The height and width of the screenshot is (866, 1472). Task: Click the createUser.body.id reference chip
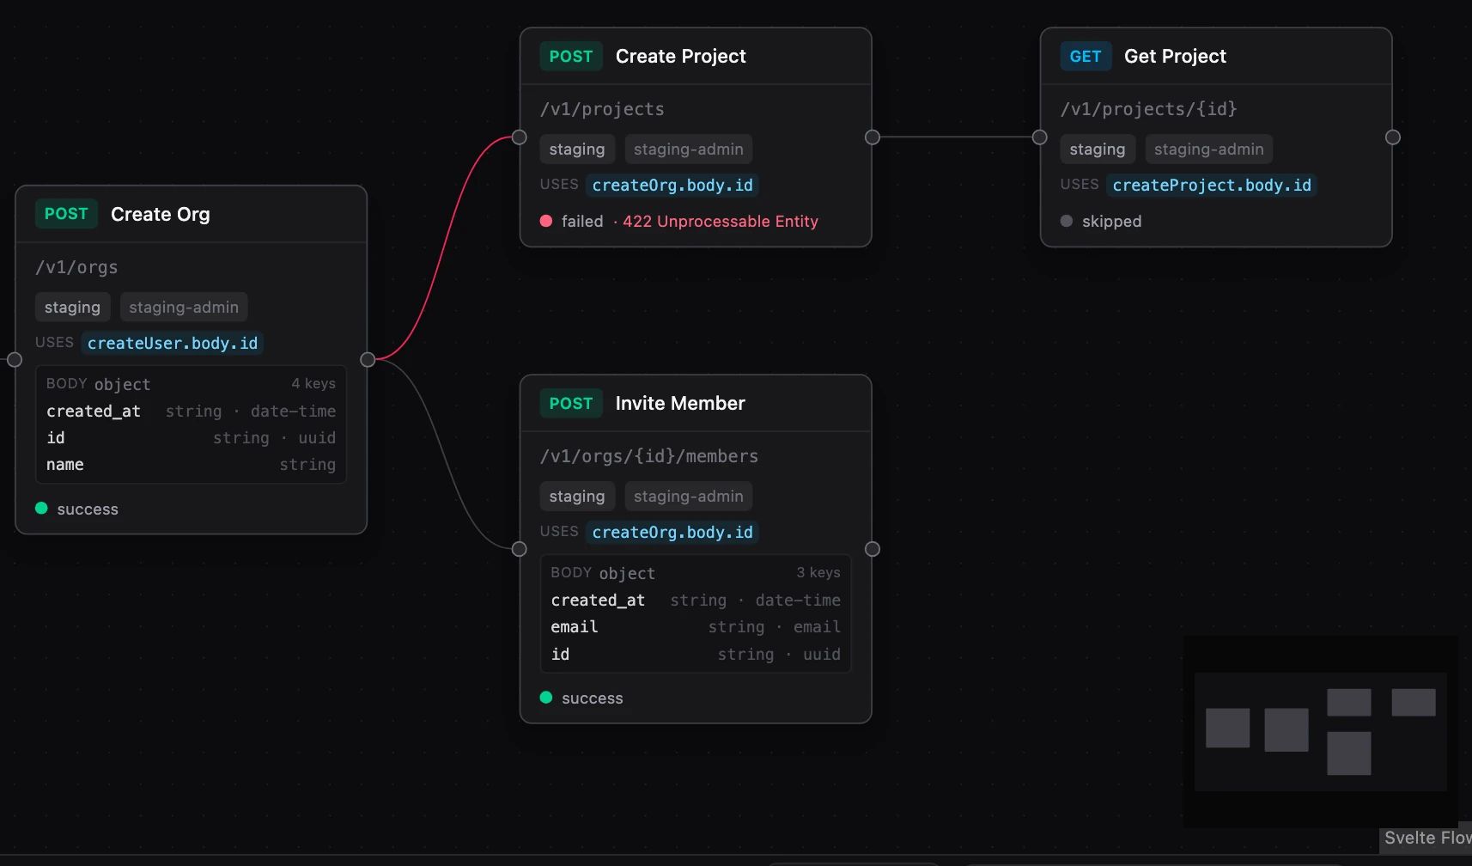point(173,344)
